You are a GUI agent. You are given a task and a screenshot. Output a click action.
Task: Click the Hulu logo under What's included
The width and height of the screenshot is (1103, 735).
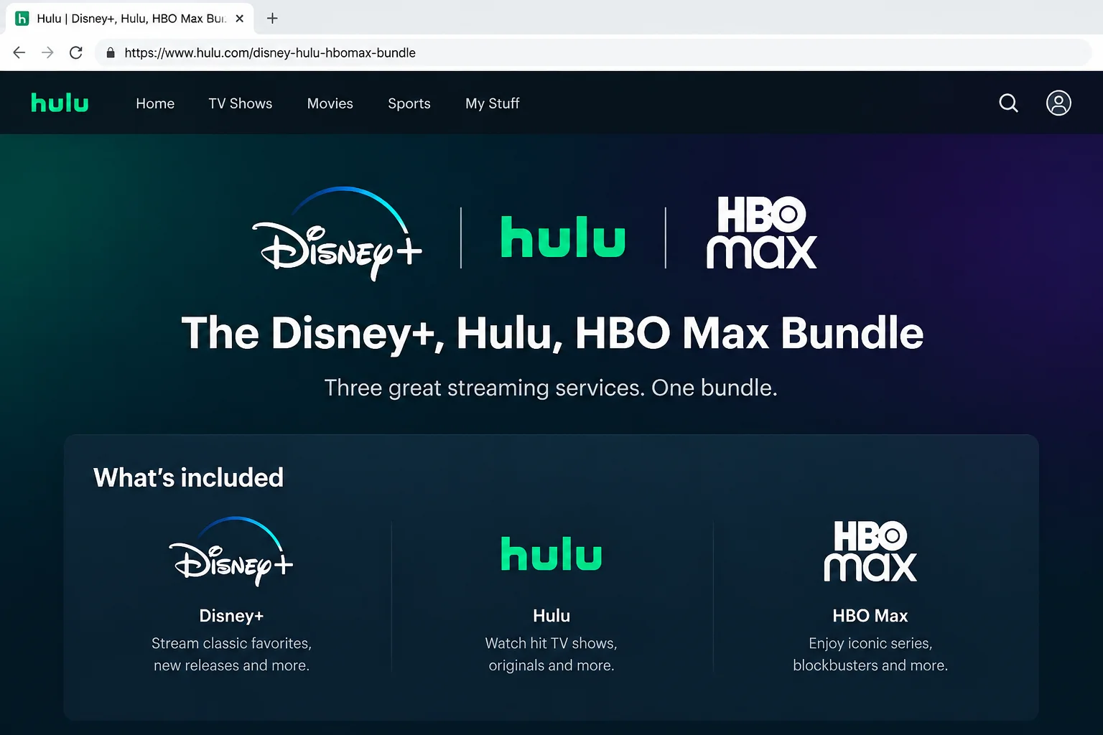point(551,553)
